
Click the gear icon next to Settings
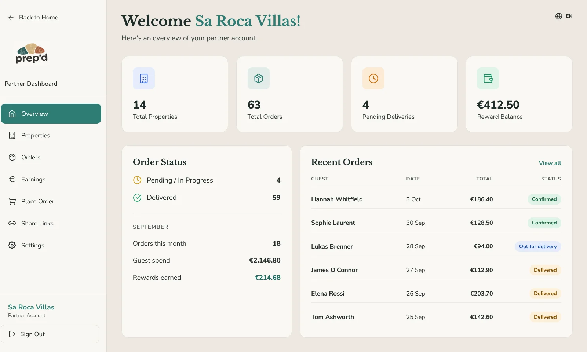point(12,245)
